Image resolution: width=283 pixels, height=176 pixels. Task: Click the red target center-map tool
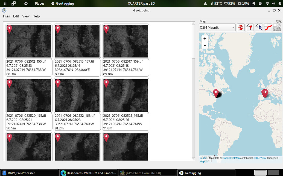click(x=241, y=27)
